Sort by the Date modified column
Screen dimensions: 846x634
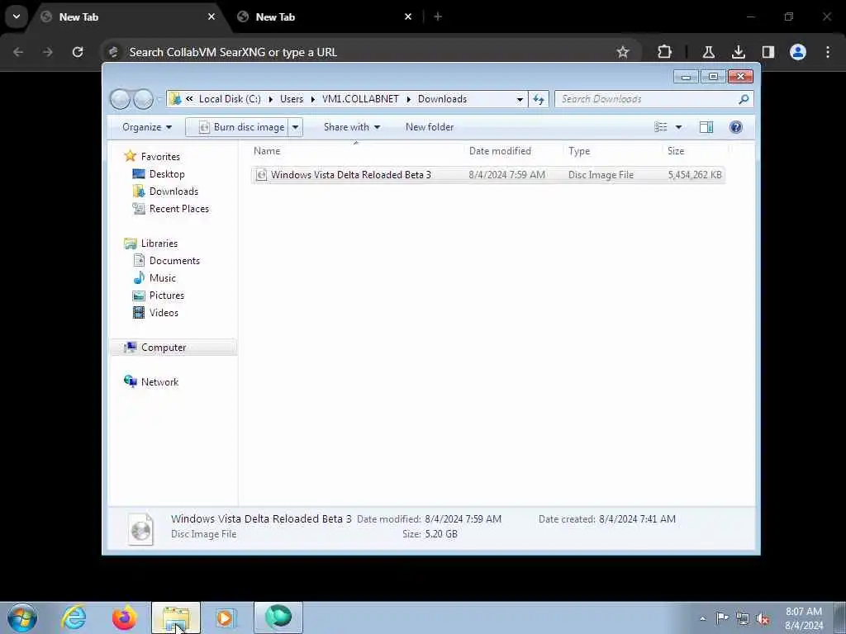(500, 151)
